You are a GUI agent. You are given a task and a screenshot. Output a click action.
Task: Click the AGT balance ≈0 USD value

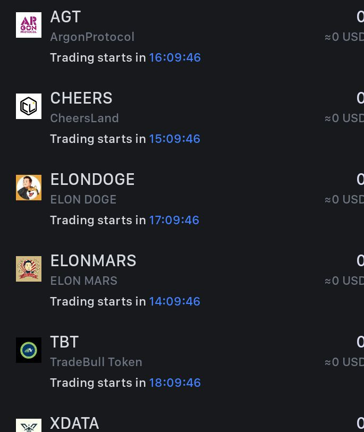(x=344, y=37)
